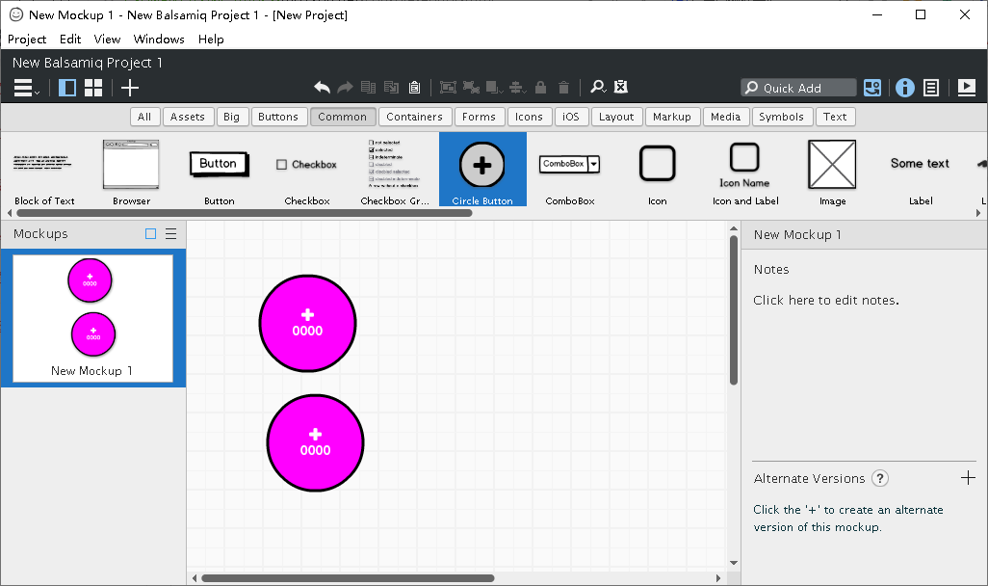The height and width of the screenshot is (586, 988).
Task: Click the Undo arrow in the toolbar
Action: click(323, 87)
